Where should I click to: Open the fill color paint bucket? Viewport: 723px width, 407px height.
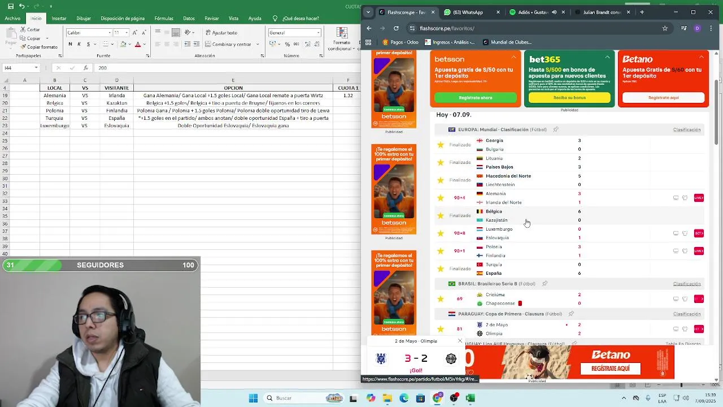[x=123, y=44]
